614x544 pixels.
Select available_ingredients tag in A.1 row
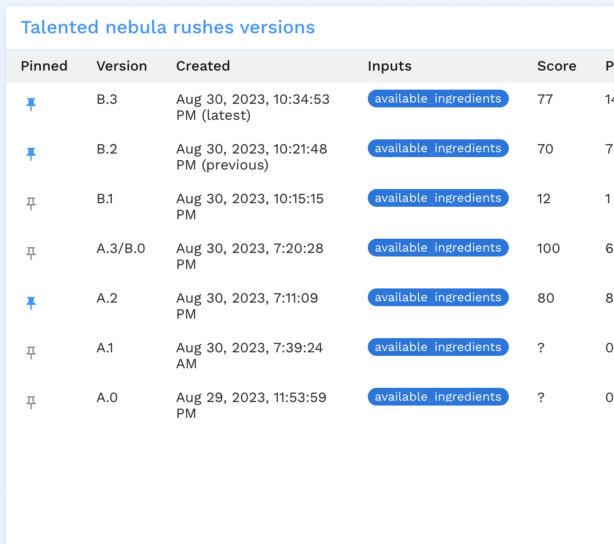pos(438,347)
